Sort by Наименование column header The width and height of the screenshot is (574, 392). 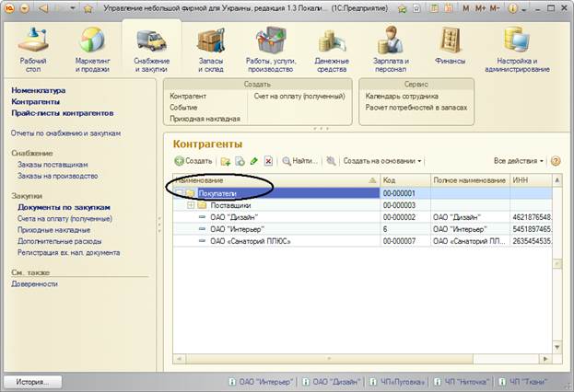point(276,180)
